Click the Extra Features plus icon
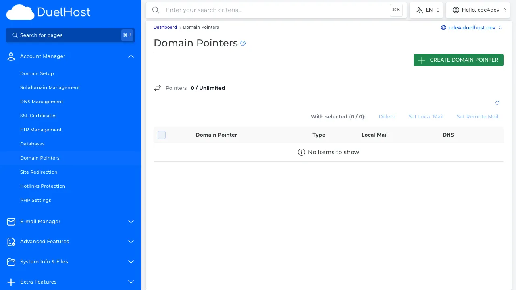The height and width of the screenshot is (290, 516). pos(11,282)
